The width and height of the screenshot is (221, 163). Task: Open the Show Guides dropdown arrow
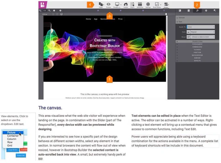[x=161, y=5]
